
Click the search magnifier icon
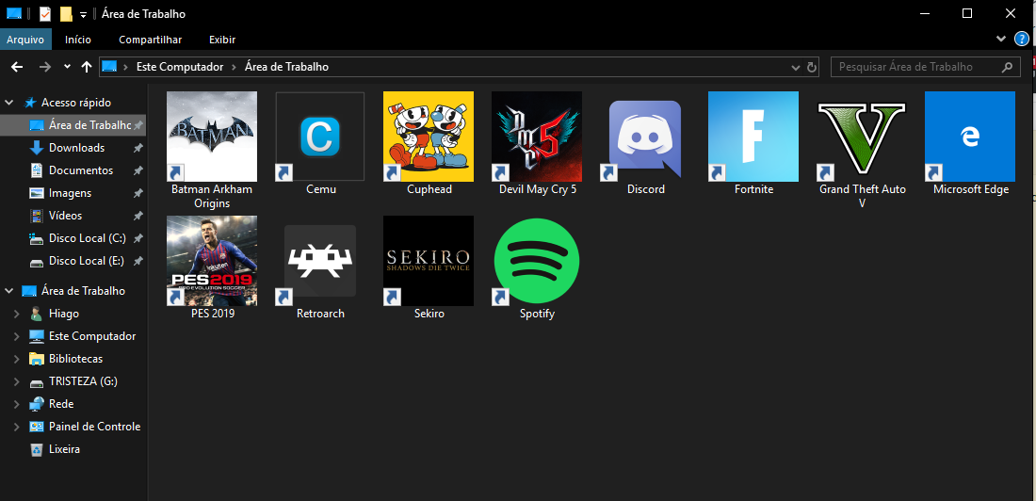click(x=1007, y=67)
